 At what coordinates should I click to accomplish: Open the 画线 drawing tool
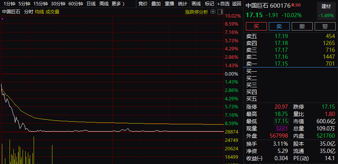coord(196,4)
